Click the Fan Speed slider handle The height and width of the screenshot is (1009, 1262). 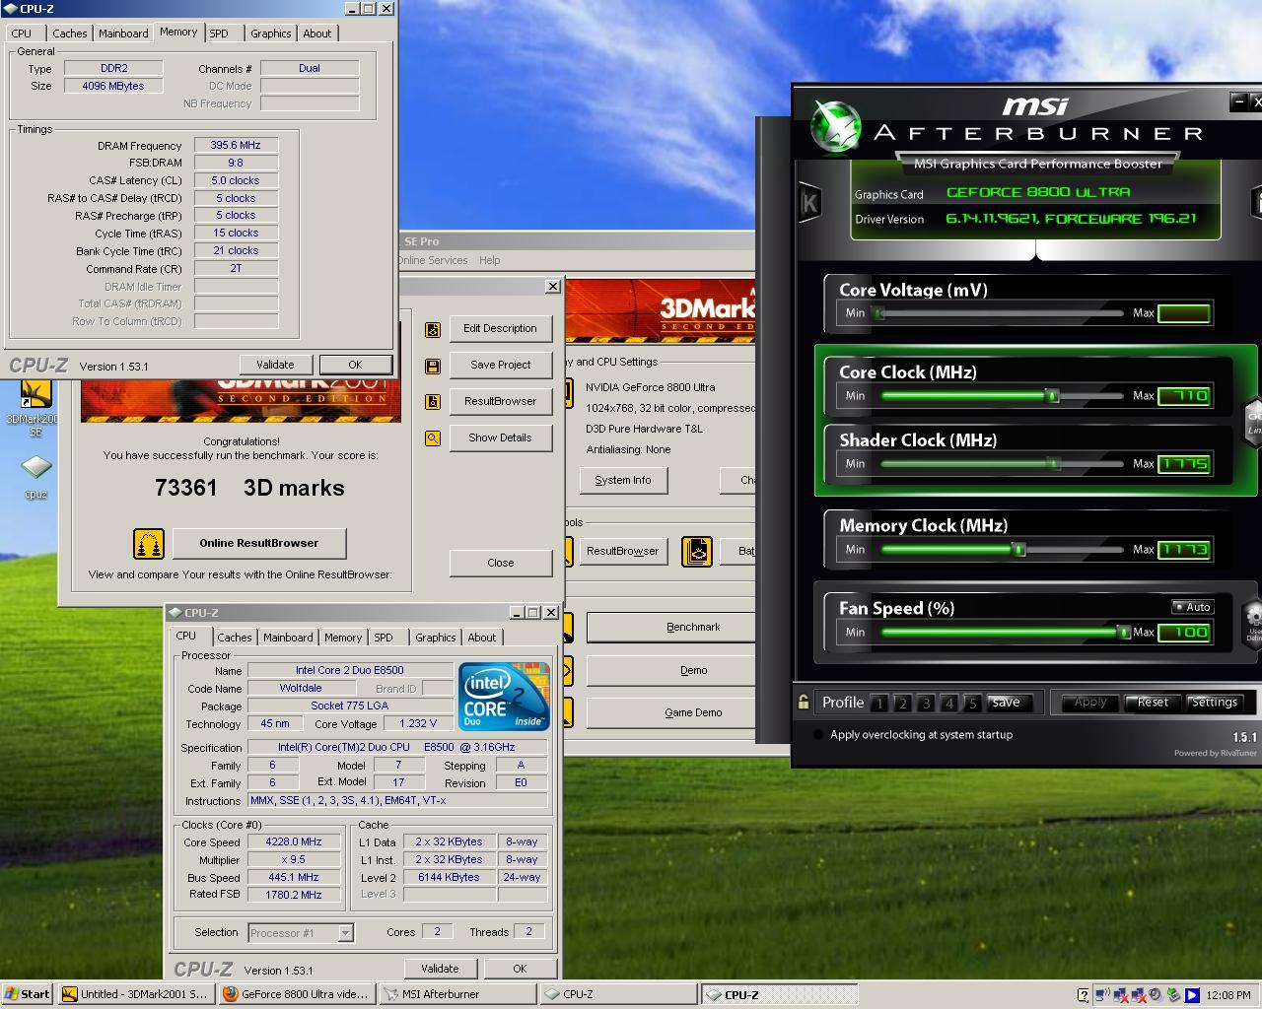1122,633
